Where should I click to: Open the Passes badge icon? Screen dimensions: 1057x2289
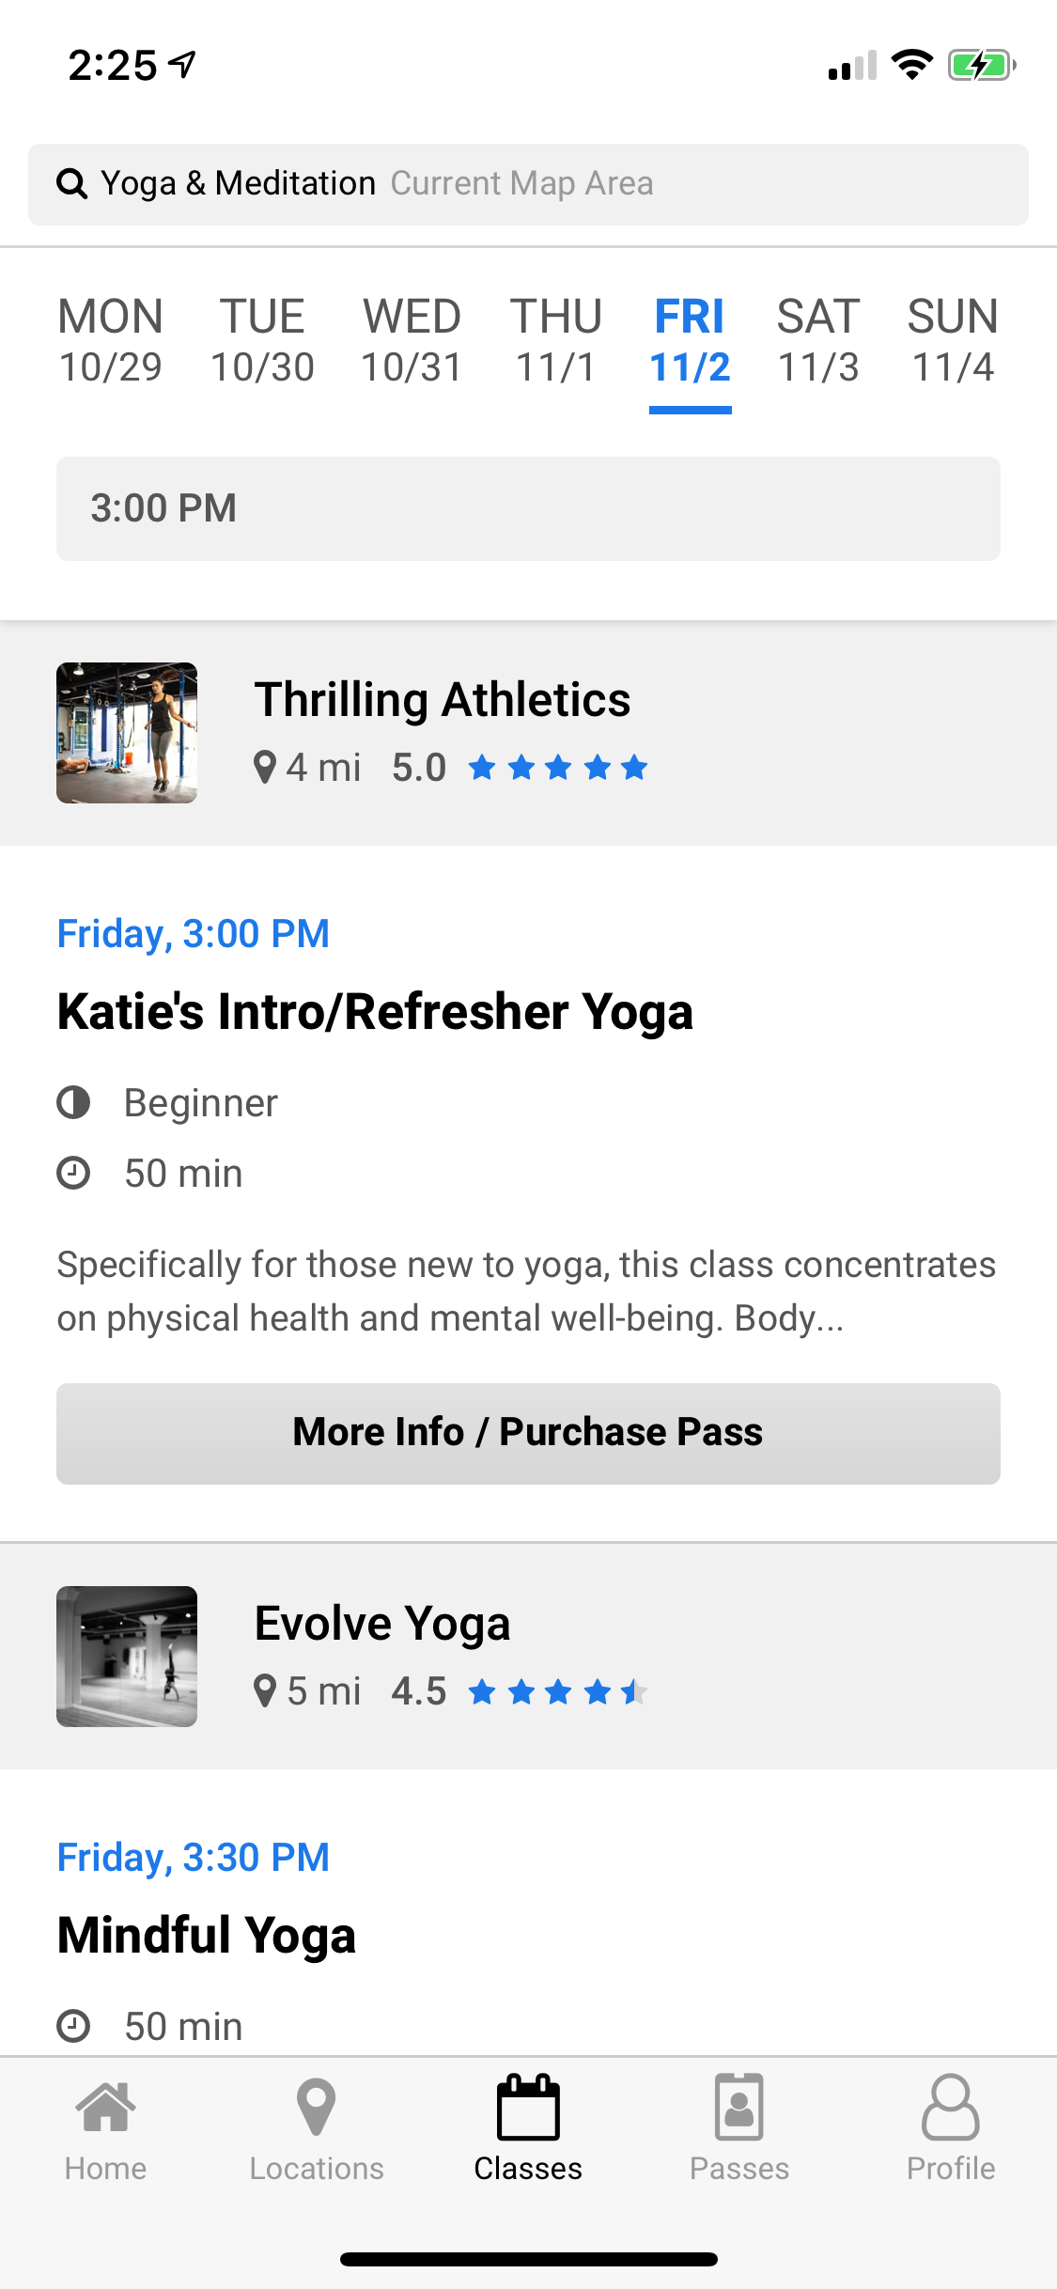click(x=739, y=2108)
